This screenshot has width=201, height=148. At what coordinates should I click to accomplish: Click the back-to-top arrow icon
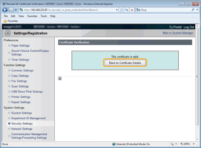[60, 79]
